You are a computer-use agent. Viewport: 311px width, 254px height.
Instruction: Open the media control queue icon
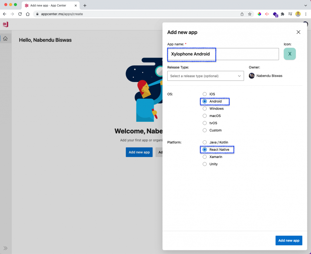click(290, 14)
